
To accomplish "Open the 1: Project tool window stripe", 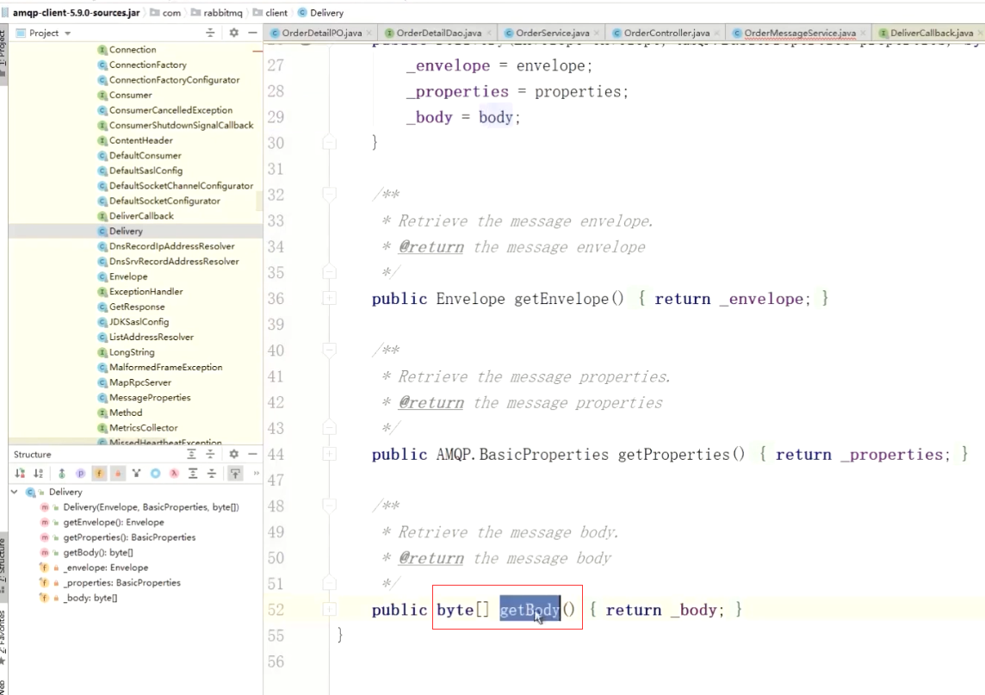I will point(3,53).
